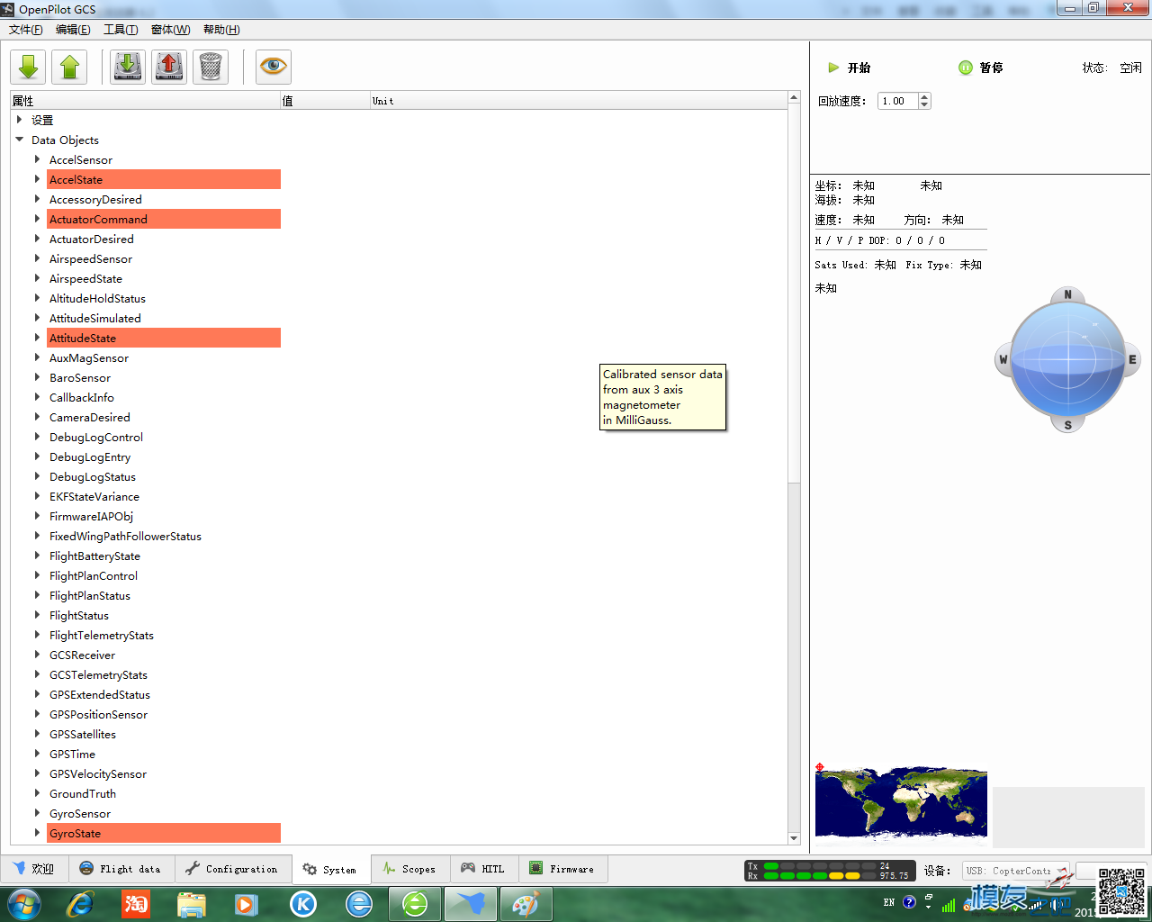Viewport: 1152px width, 922px height.
Task: Switch to the Configuration tab
Action: pos(233,869)
